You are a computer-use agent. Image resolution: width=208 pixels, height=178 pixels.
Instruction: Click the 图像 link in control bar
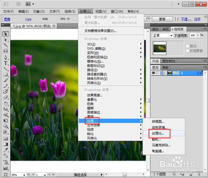pyautogui.click(x=7, y=19)
